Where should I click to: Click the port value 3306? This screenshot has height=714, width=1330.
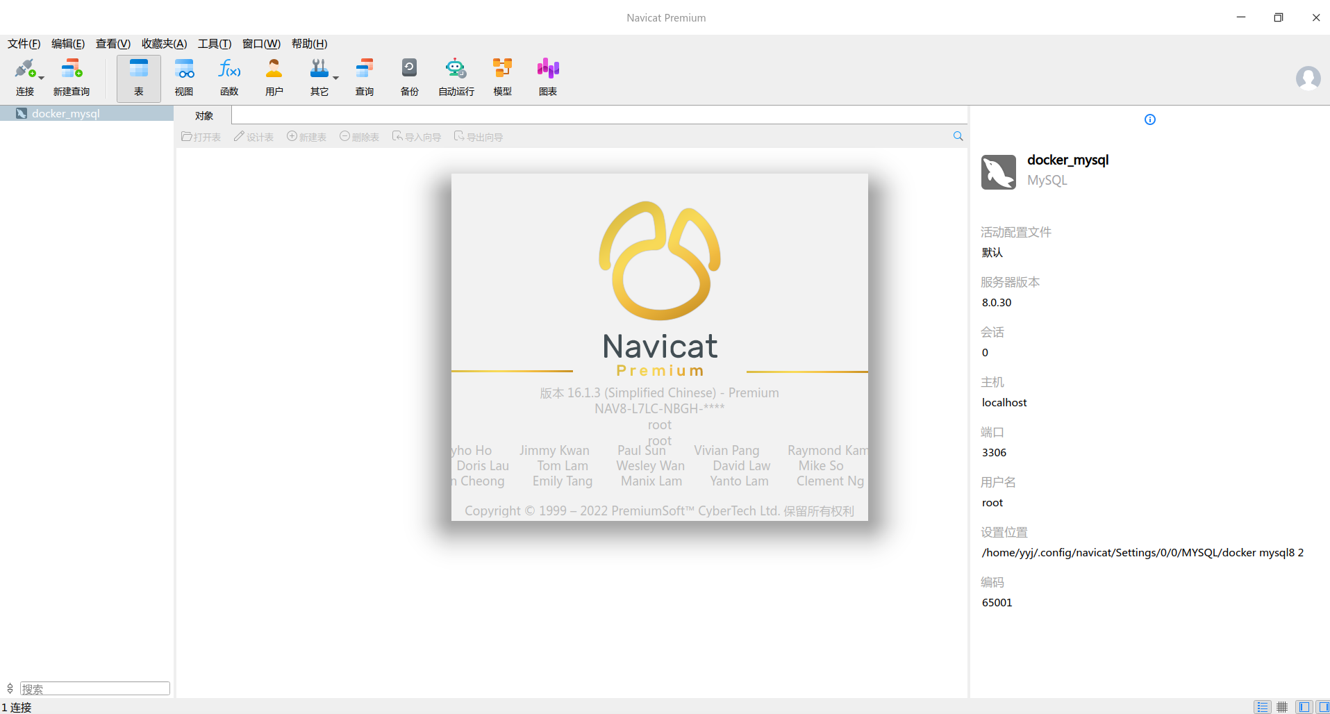click(x=994, y=452)
